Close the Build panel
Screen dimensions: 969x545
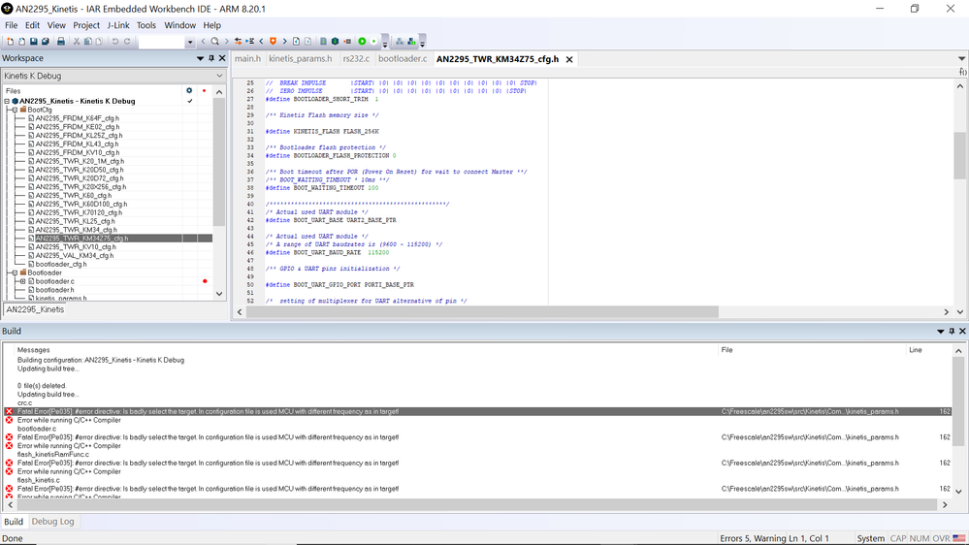[x=962, y=332]
